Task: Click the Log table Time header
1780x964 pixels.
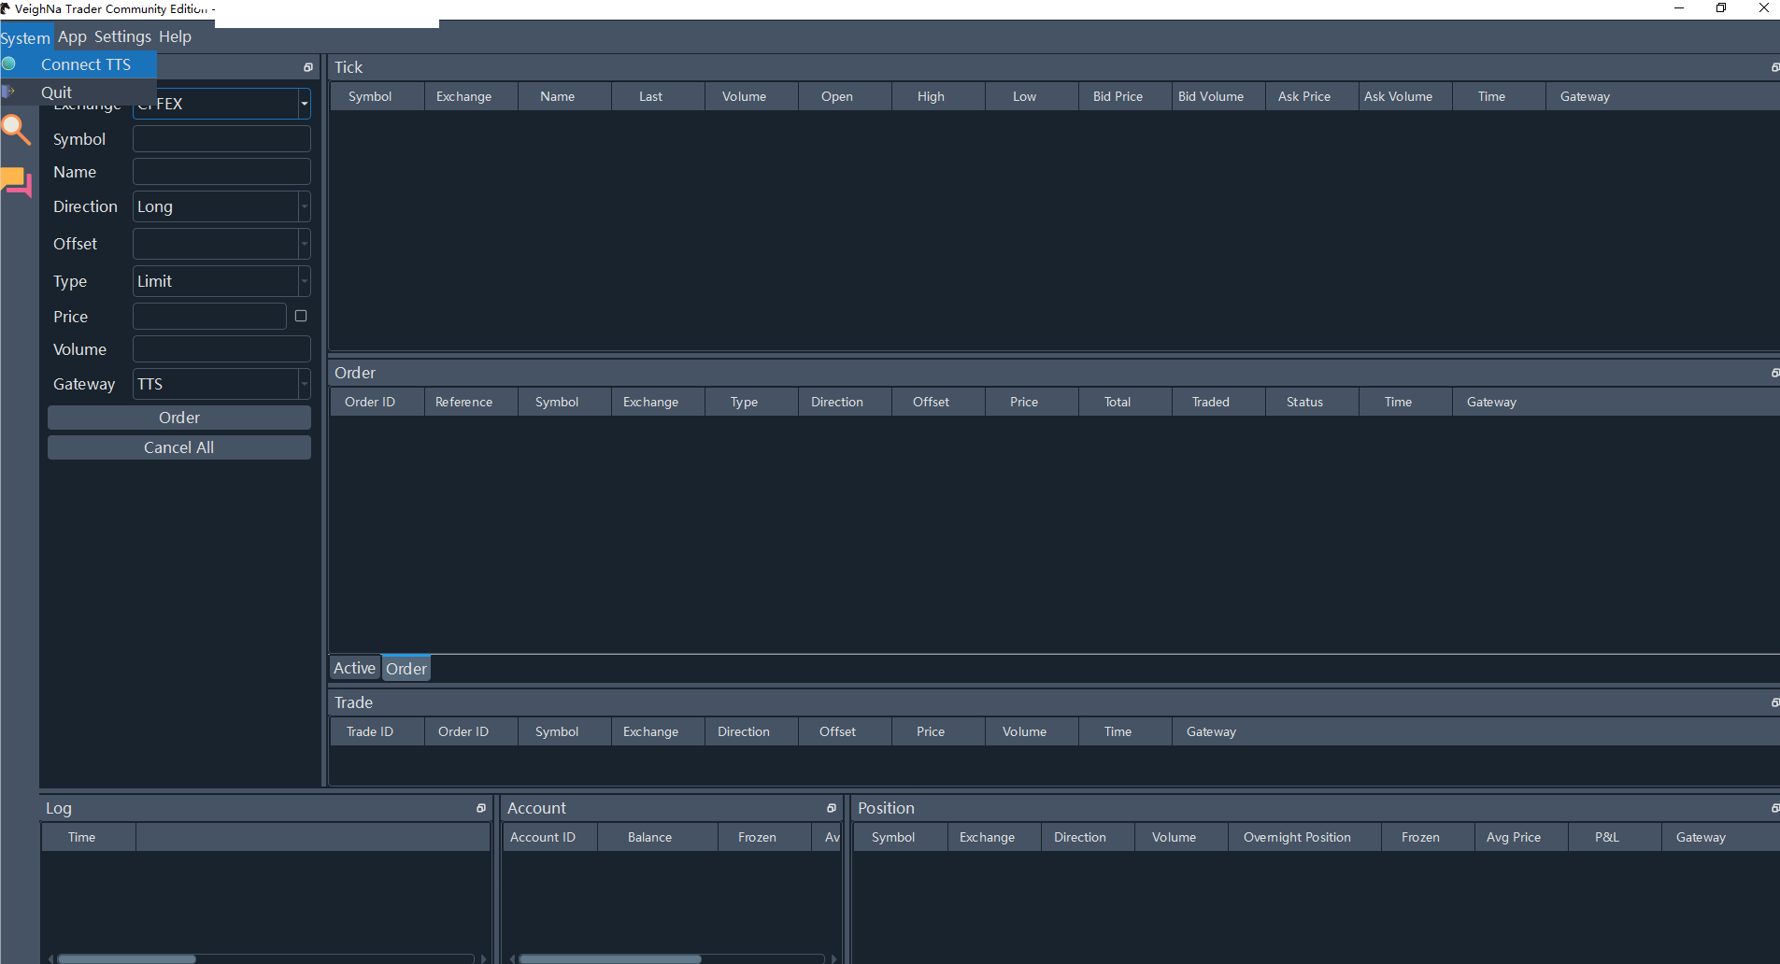Action: pos(89,837)
